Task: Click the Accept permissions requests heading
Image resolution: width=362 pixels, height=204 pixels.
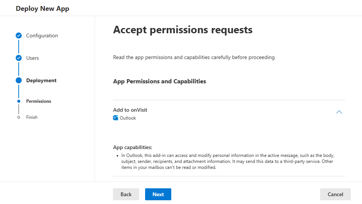Action: coord(182,30)
